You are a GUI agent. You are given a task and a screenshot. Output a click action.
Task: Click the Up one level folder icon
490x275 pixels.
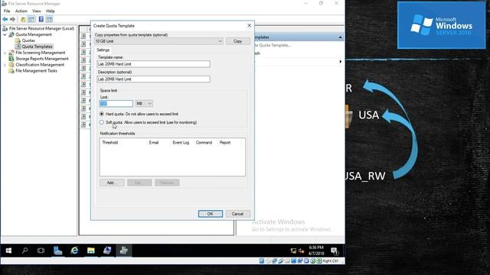23,19
